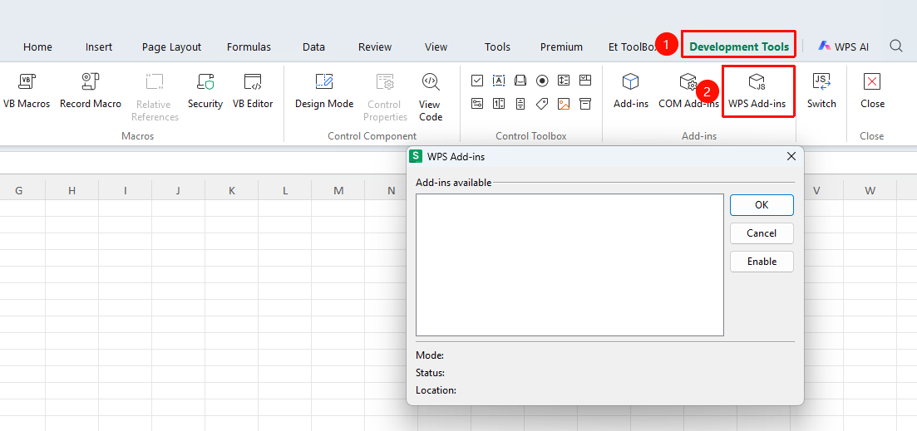Insert a Scroll Bar control
This screenshot has height=431, width=917.
coord(520,104)
